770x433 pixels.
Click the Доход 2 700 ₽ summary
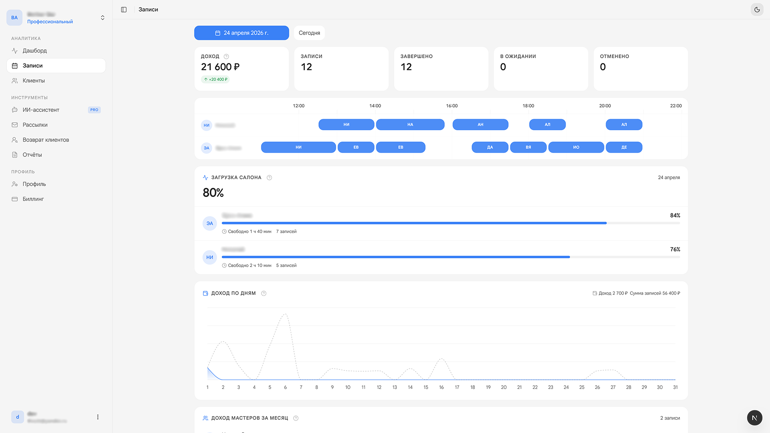[x=610, y=293]
